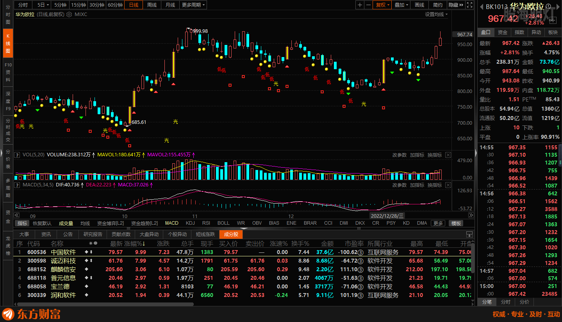Switch chart to 5分钟 period
The width and height of the screenshot is (562, 322).
click(60, 5)
